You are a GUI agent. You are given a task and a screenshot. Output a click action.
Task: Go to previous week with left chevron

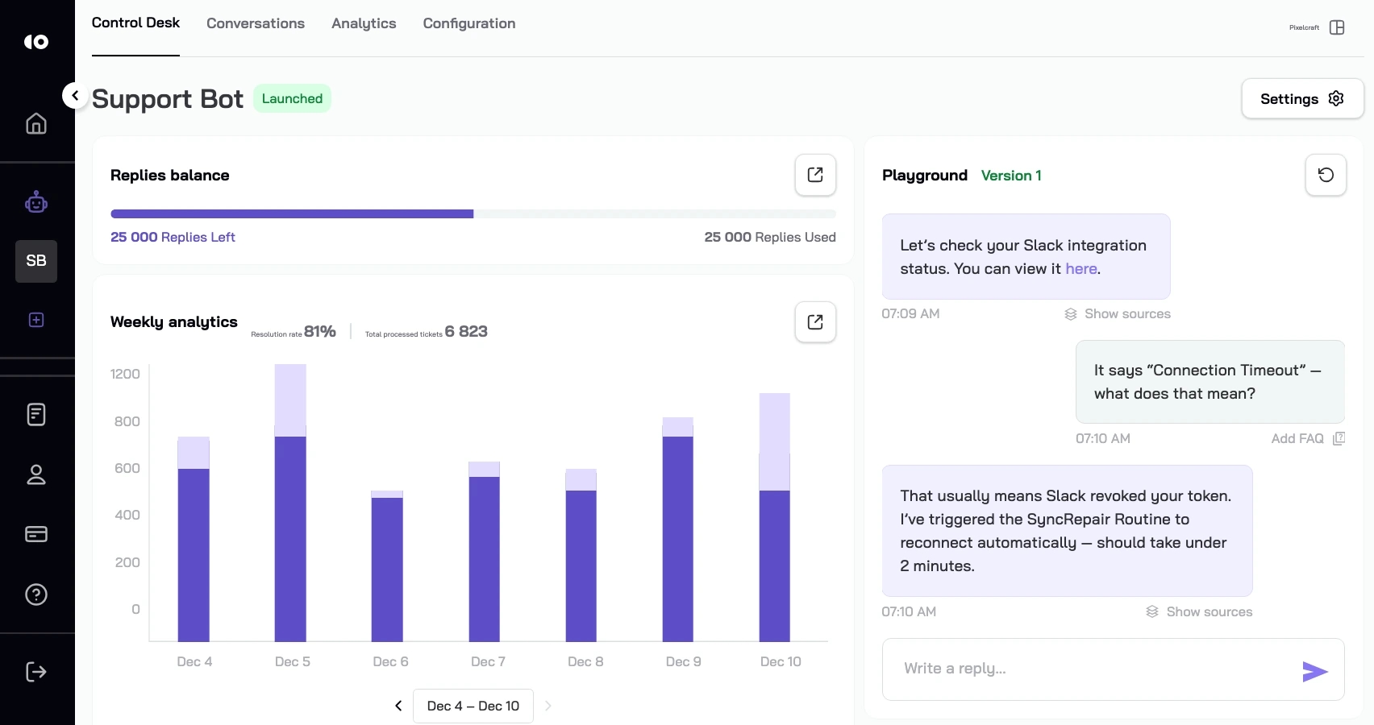[398, 706]
